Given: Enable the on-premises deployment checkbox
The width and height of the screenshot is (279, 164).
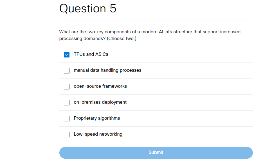Looking at the screenshot, I should coord(66,102).
